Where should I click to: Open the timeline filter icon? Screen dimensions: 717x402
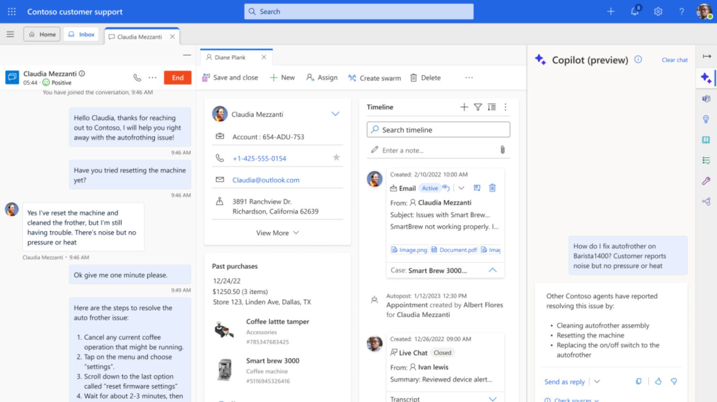click(478, 107)
